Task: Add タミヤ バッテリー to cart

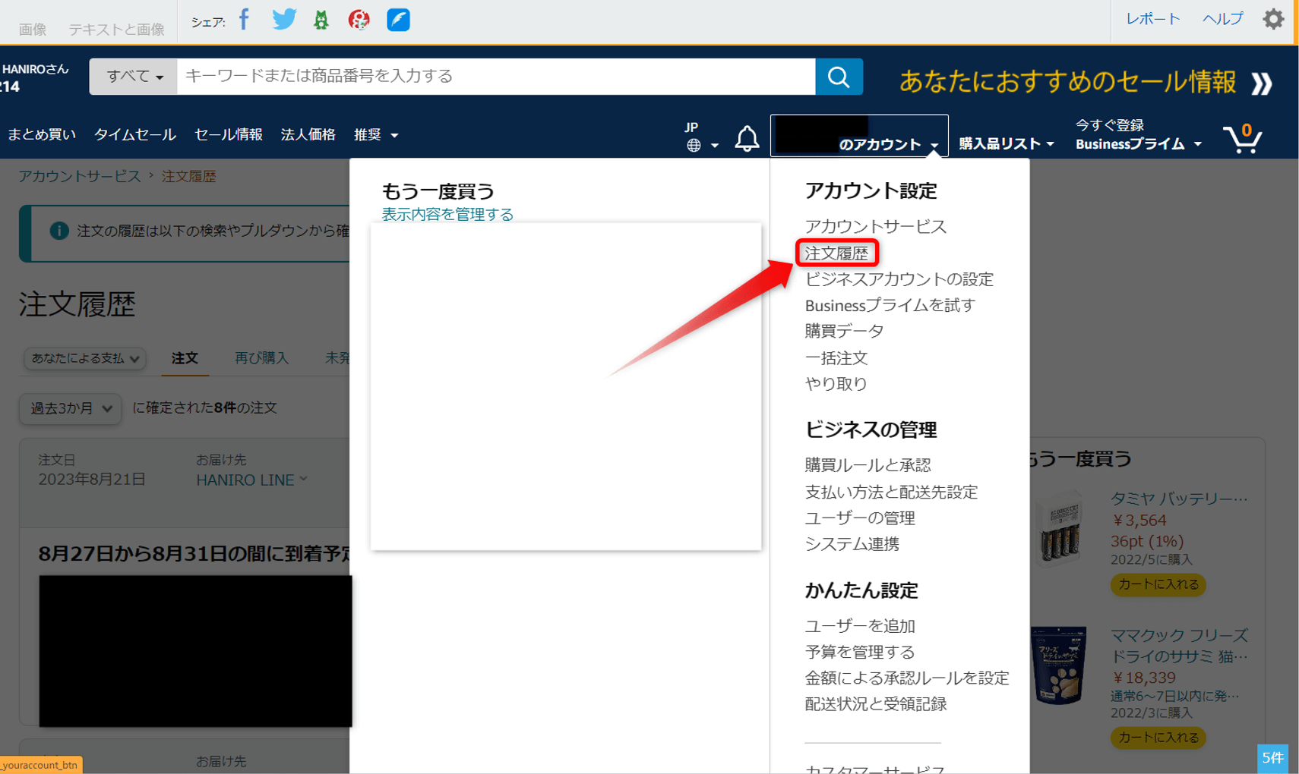Action: pos(1158,584)
